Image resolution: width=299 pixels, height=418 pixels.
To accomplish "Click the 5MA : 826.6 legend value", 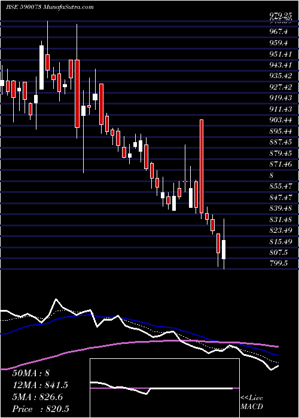I will 37,397.
